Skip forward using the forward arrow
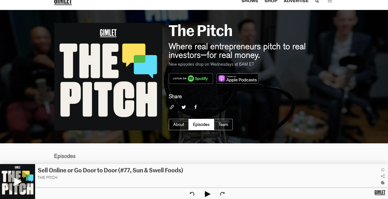This screenshot has height=199, width=388. coord(222,194)
